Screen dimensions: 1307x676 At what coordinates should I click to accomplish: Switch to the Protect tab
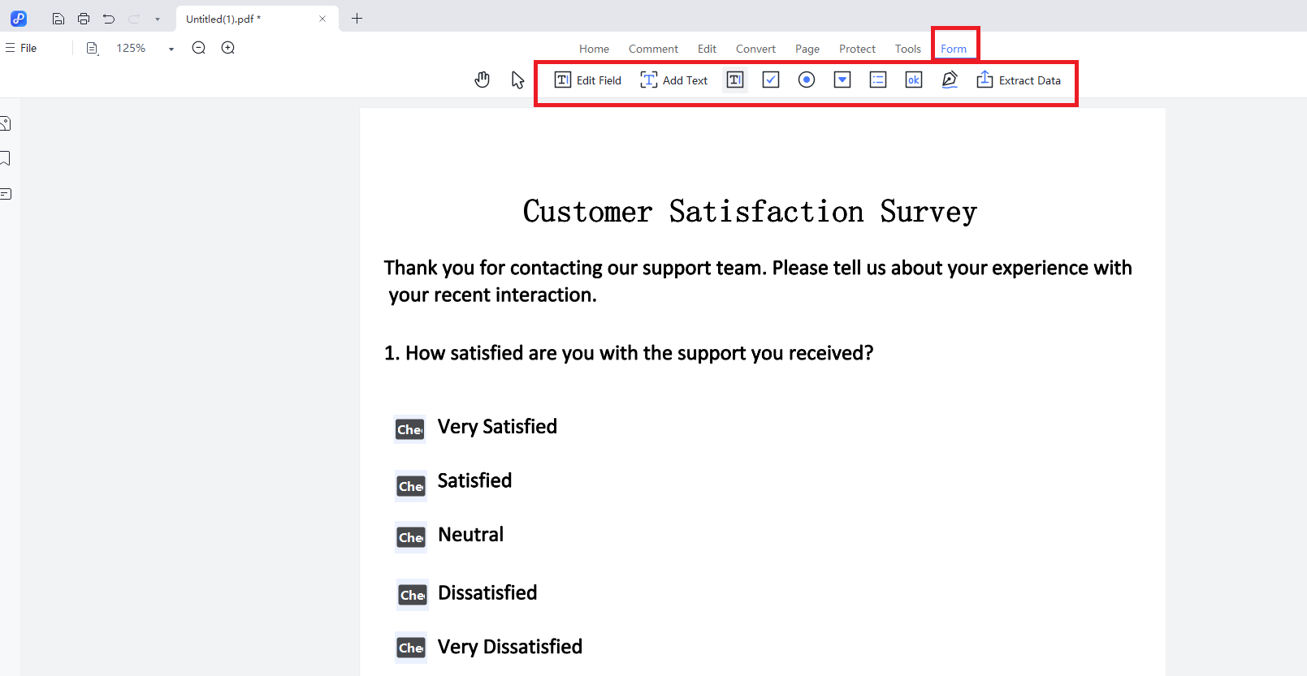(857, 49)
